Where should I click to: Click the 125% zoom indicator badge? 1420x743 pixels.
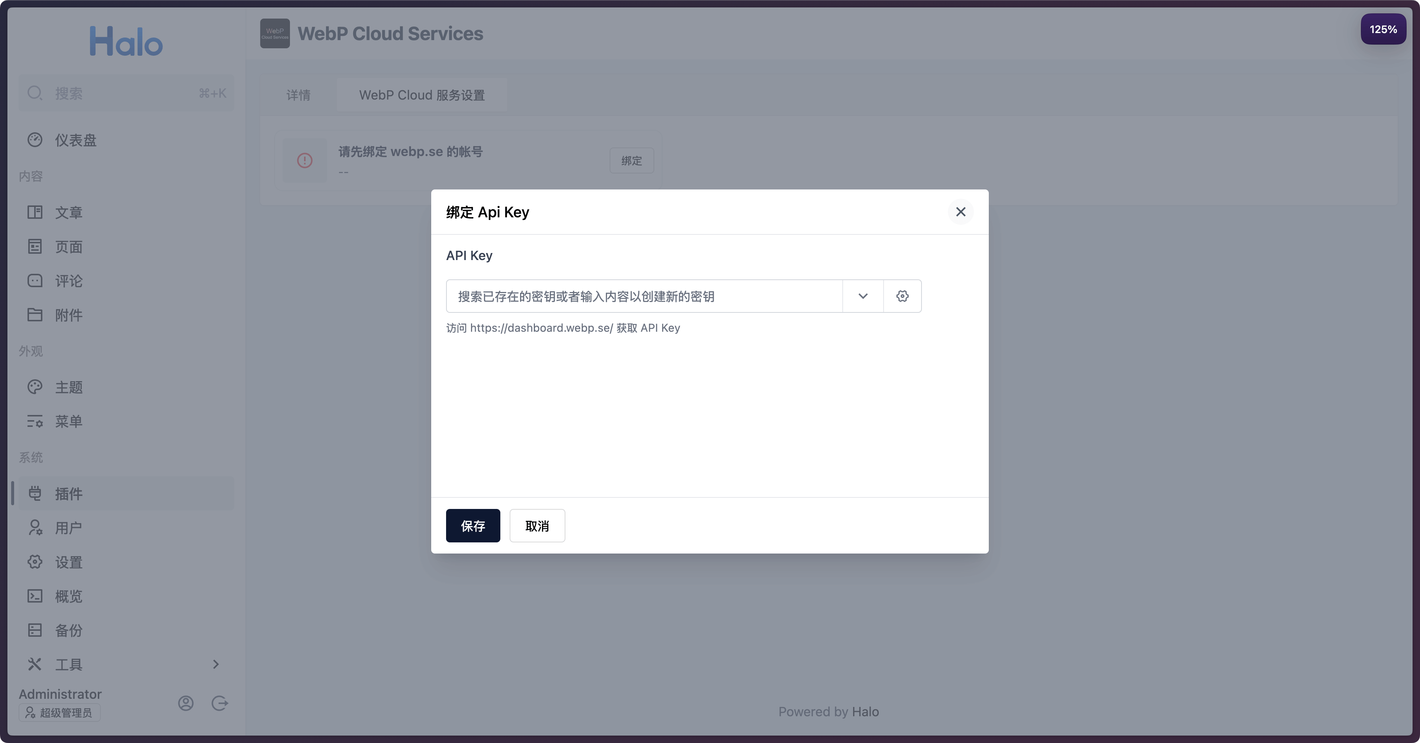(x=1383, y=29)
